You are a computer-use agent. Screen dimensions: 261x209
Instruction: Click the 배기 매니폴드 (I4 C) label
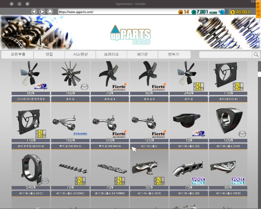point(31,193)
